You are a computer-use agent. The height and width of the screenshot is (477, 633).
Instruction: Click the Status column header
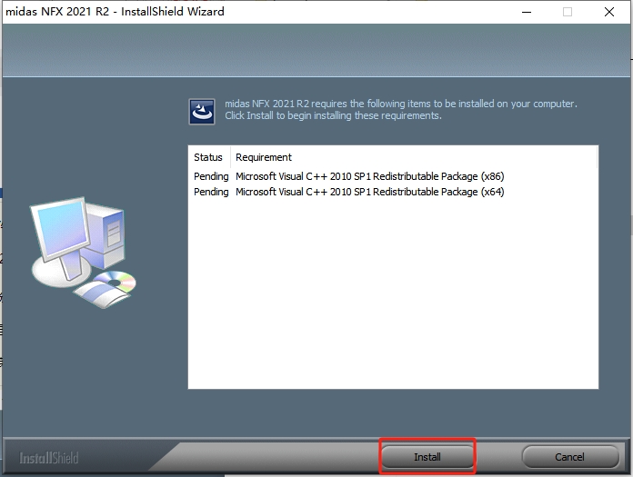click(209, 157)
